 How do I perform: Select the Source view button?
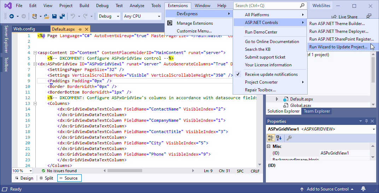[x=69, y=178]
